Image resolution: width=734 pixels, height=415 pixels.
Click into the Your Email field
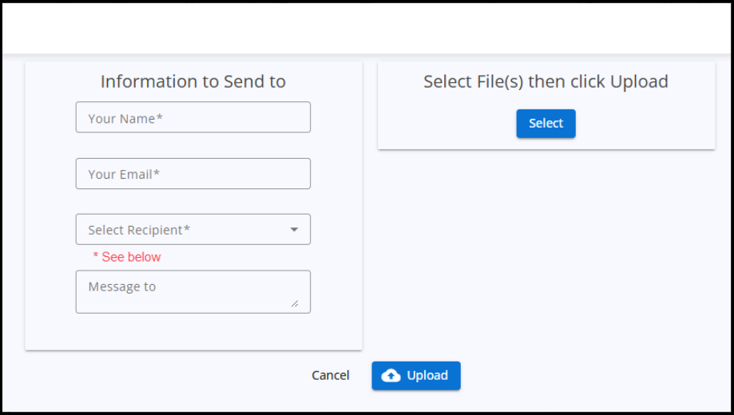(192, 174)
